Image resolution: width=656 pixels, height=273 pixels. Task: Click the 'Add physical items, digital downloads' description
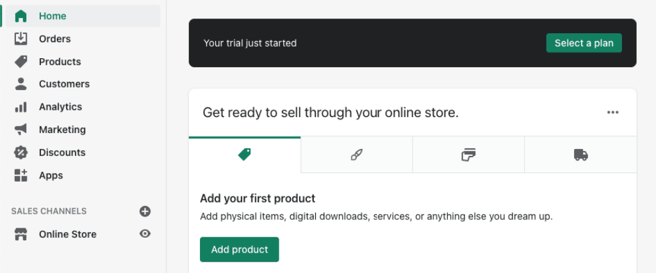[377, 217]
